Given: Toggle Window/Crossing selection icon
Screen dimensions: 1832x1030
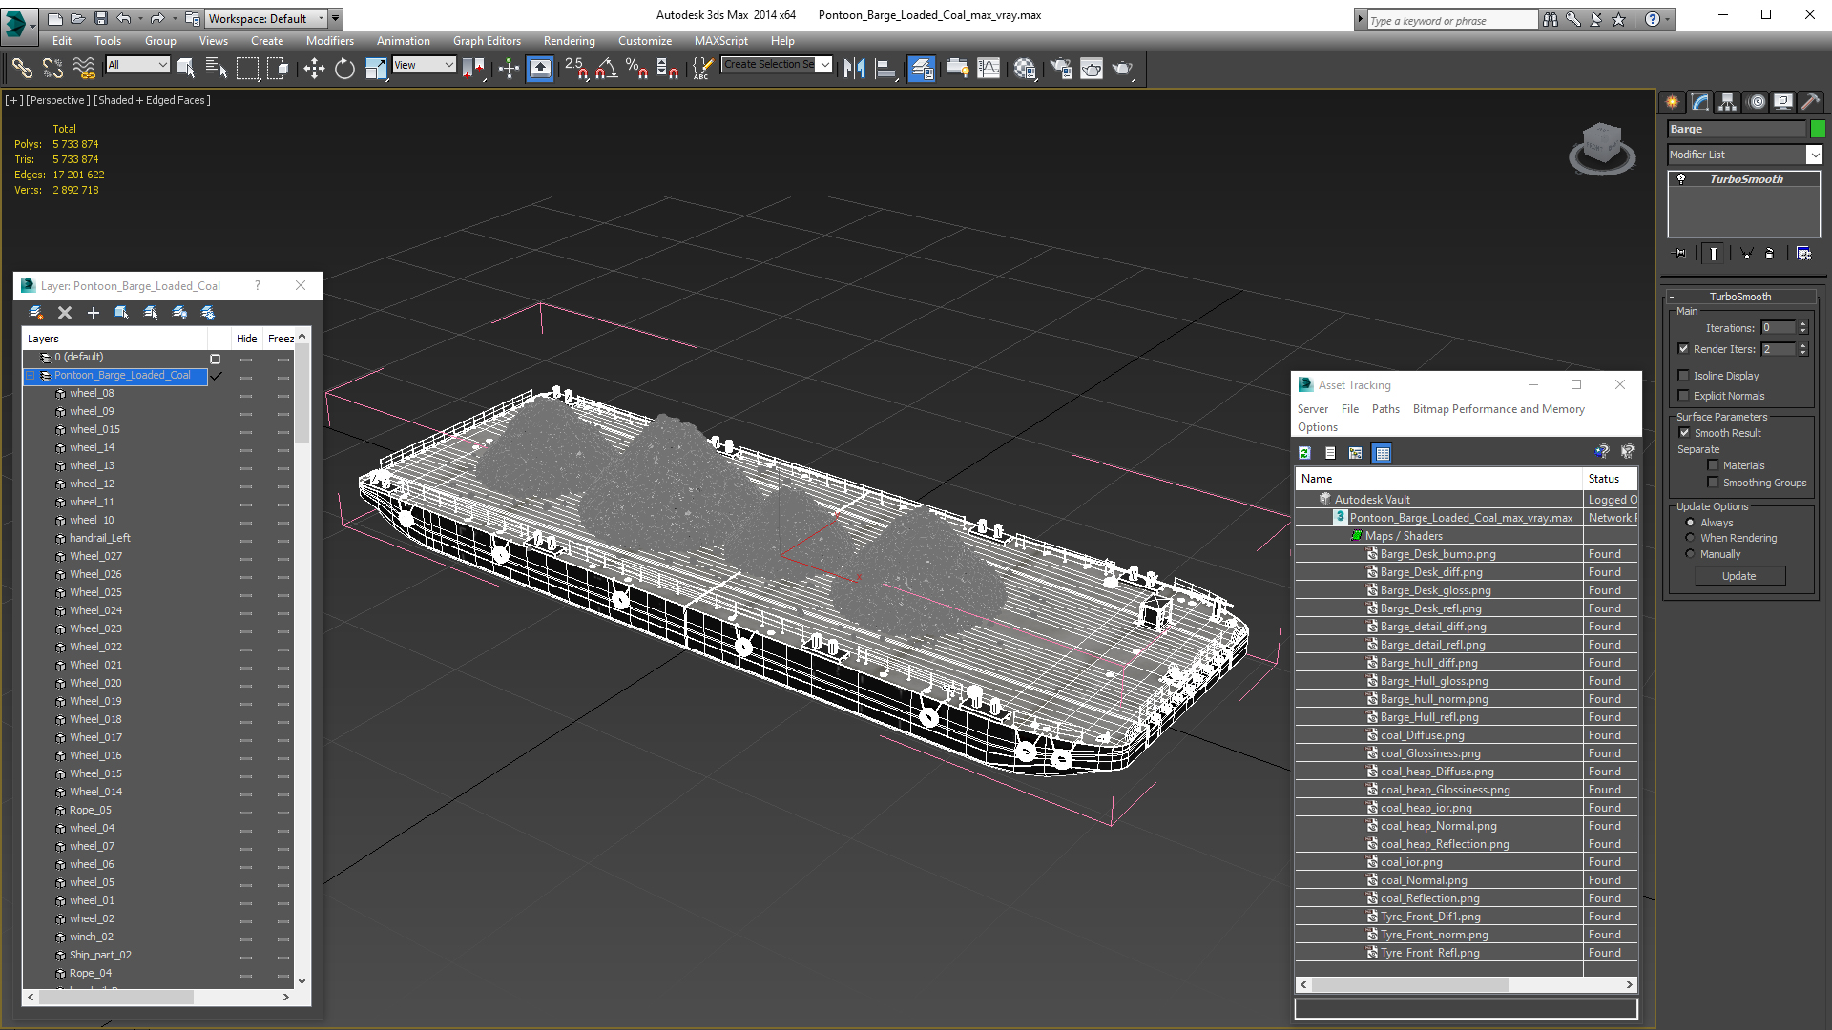Looking at the screenshot, I should point(278,68).
